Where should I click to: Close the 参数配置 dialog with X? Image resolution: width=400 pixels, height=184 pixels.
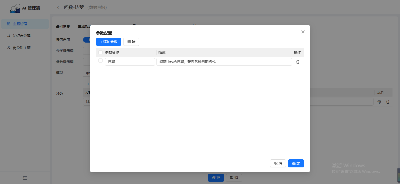[x=303, y=32]
